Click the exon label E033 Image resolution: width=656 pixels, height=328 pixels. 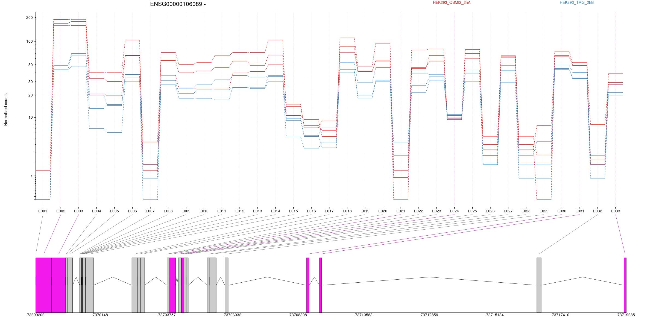[x=616, y=211]
